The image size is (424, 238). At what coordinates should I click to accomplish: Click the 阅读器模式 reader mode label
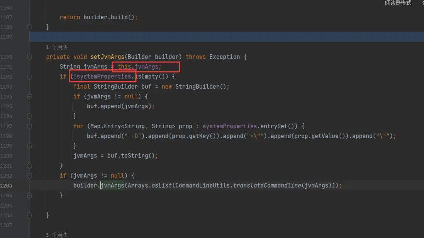pyautogui.click(x=398, y=3)
